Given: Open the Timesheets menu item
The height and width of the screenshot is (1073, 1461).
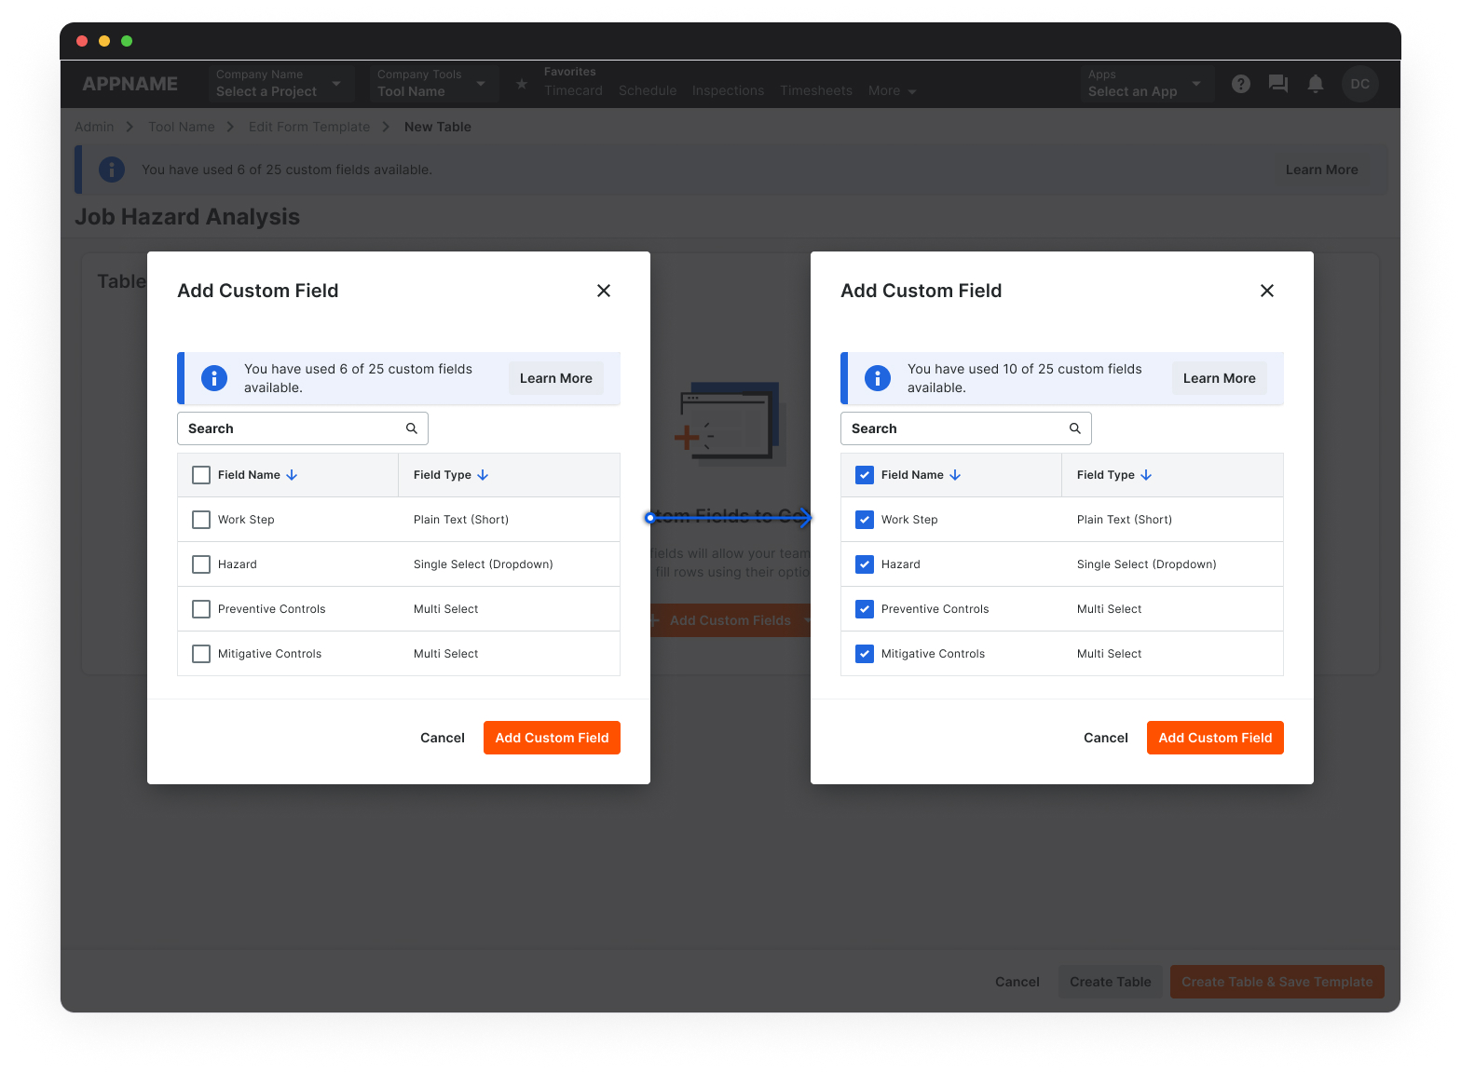Looking at the screenshot, I should (816, 90).
